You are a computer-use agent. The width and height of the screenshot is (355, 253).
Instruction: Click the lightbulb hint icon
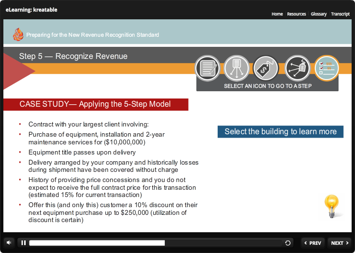click(x=332, y=207)
